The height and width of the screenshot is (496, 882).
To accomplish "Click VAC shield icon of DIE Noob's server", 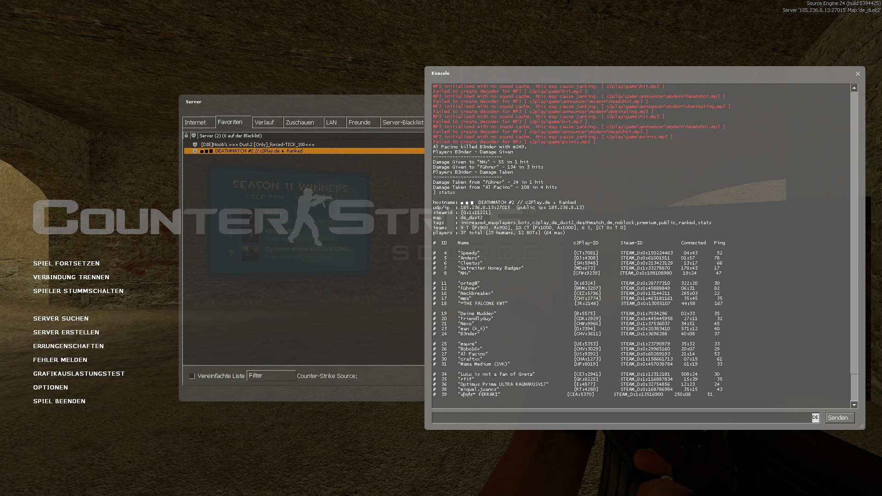I will coord(195,145).
